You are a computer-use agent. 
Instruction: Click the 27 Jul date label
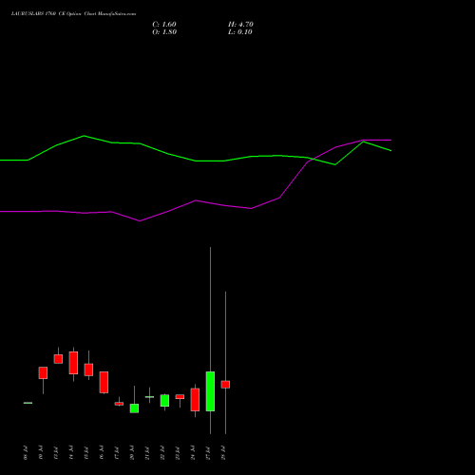point(208,453)
